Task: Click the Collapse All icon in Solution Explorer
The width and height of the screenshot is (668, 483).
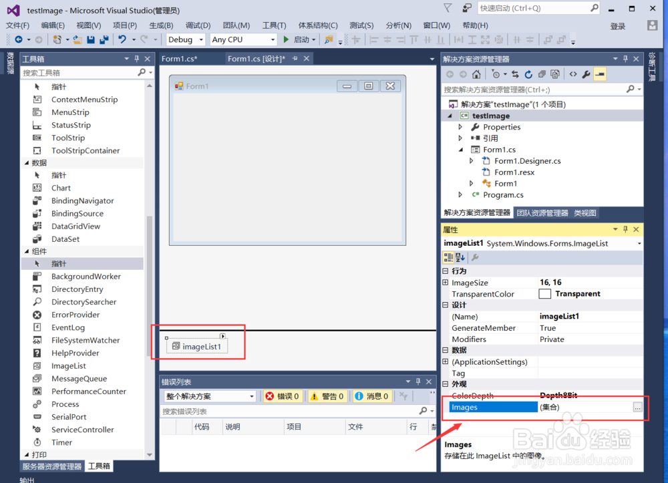Action: pos(542,75)
